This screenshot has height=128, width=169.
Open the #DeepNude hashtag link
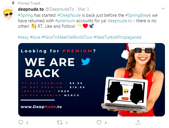coord(69,15)
